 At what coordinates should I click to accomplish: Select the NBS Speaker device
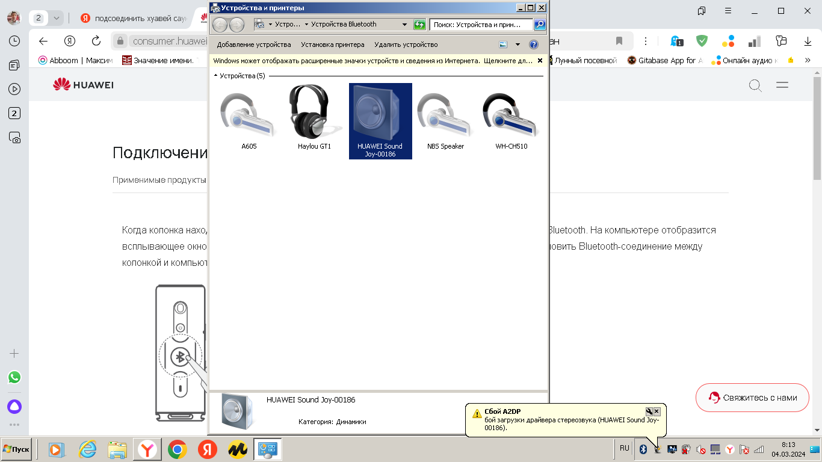[x=445, y=121]
